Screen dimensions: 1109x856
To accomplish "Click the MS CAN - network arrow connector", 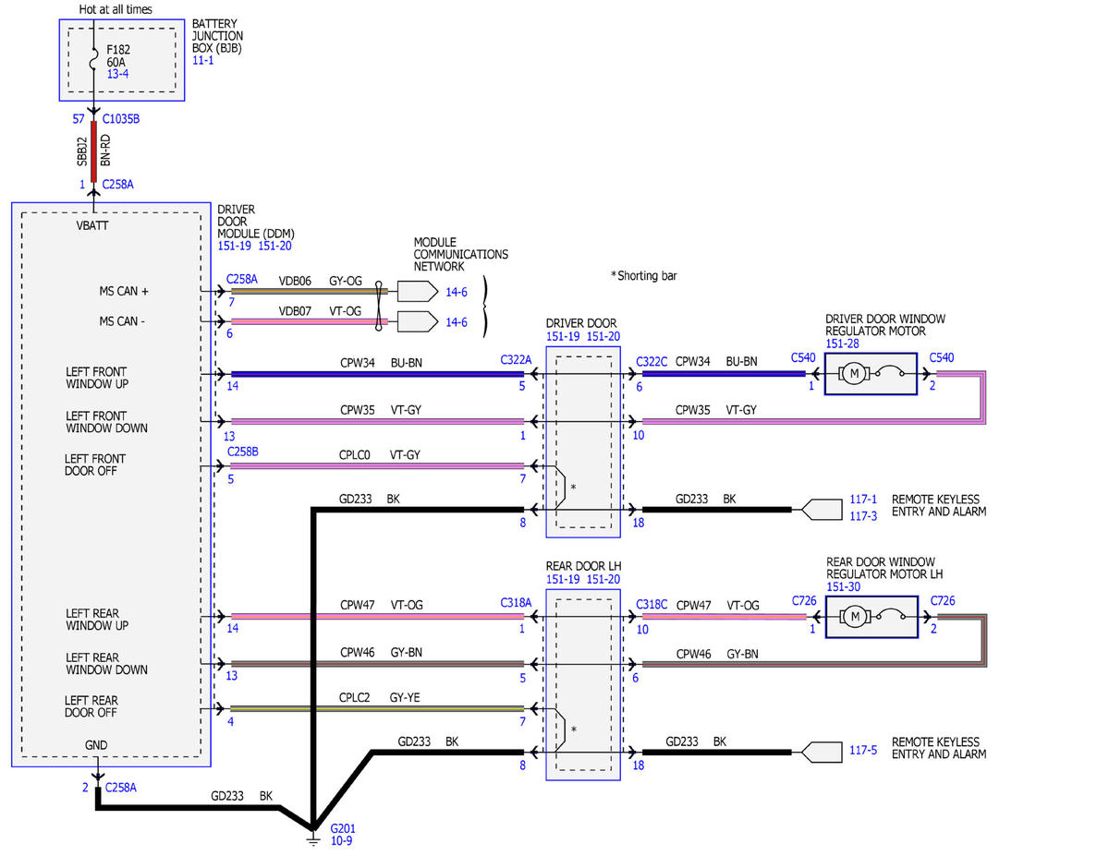I will (x=418, y=321).
